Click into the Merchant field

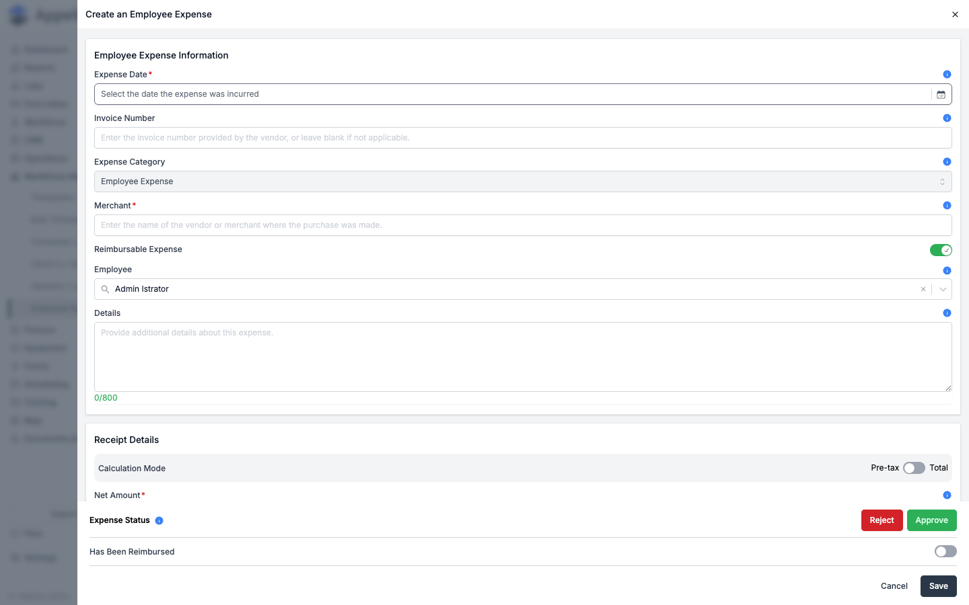tap(523, 225)
